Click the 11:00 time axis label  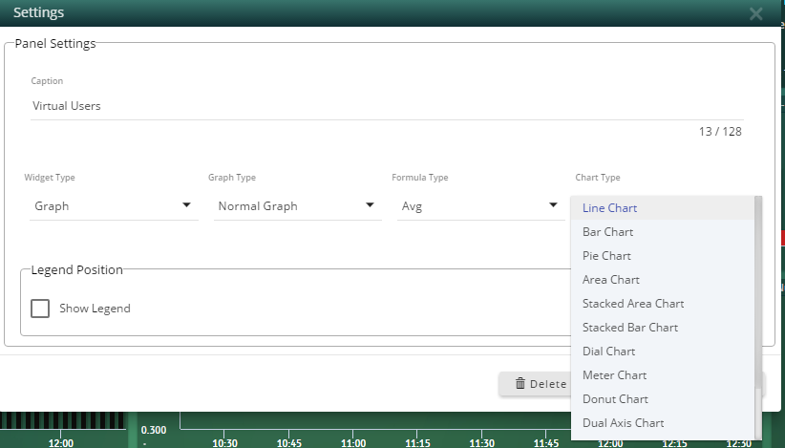point(353,443)
